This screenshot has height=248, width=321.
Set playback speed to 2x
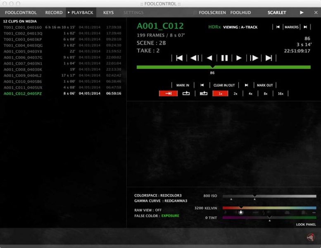point(235,93)
